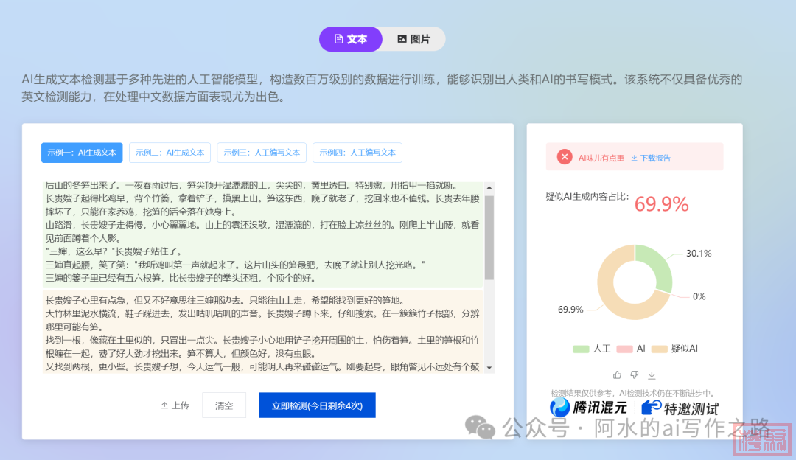Image resolution: width=796 pixels, height=460 pixels.
Task: Click the 上传 upload button
Action: click(175, 405)
